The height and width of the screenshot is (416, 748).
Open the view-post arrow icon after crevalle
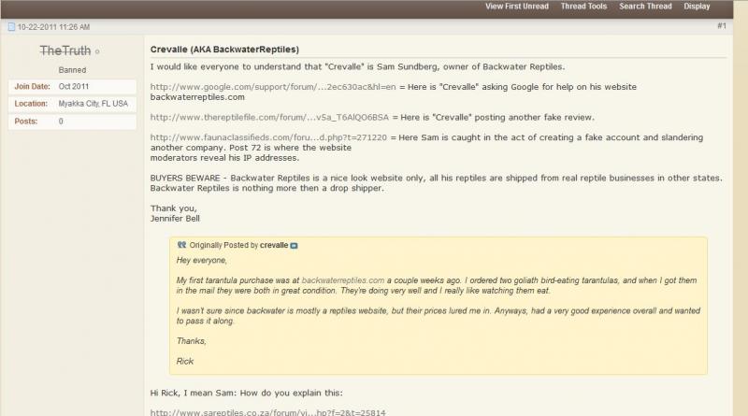pos(294,246)
